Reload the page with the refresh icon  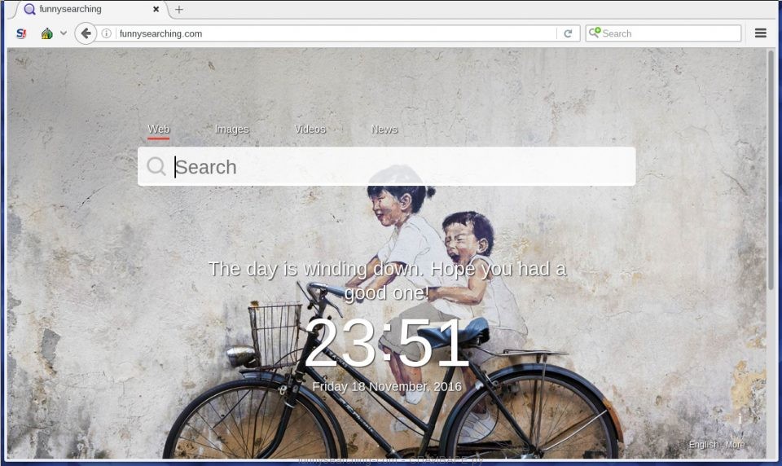[x=568, y=33]
